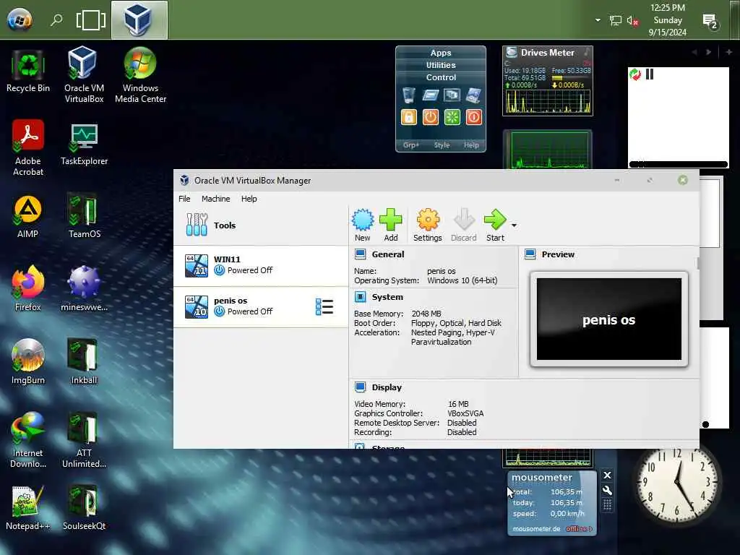The width and height of the screenshot is (740, 555).
Task: Click Grp+ in the Control gadget
Action: [410, 145]
